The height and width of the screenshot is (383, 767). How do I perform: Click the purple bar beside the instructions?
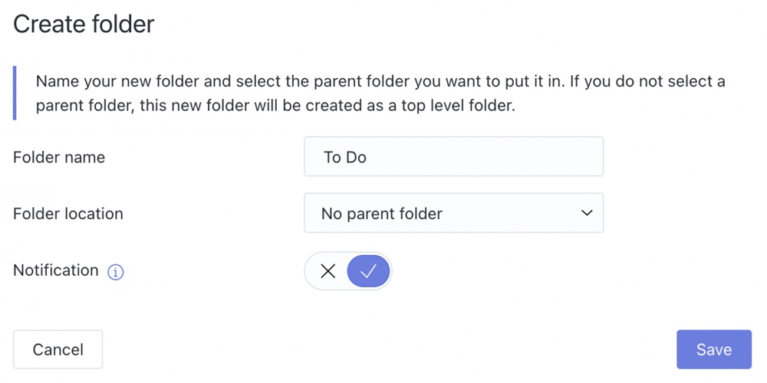15,93
